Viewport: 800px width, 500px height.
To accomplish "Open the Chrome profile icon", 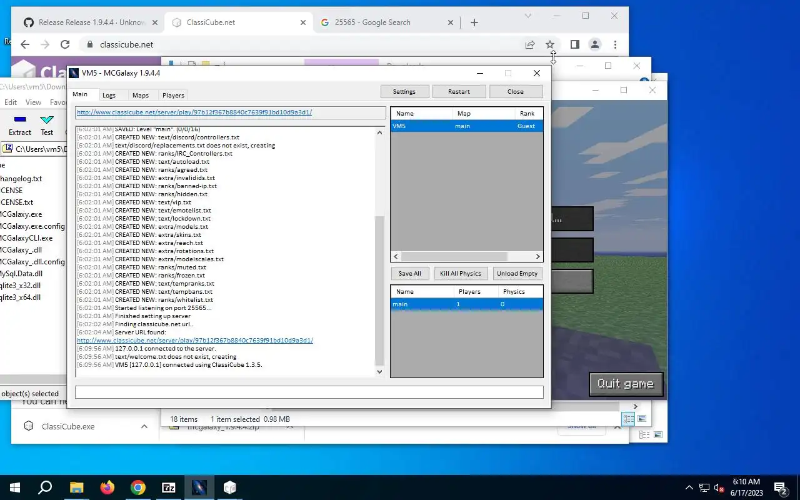I will point(595,44).
